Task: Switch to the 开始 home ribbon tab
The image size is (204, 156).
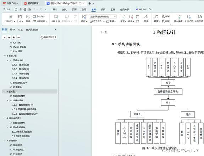Action: pyautogui.click(x=55, y=9)
